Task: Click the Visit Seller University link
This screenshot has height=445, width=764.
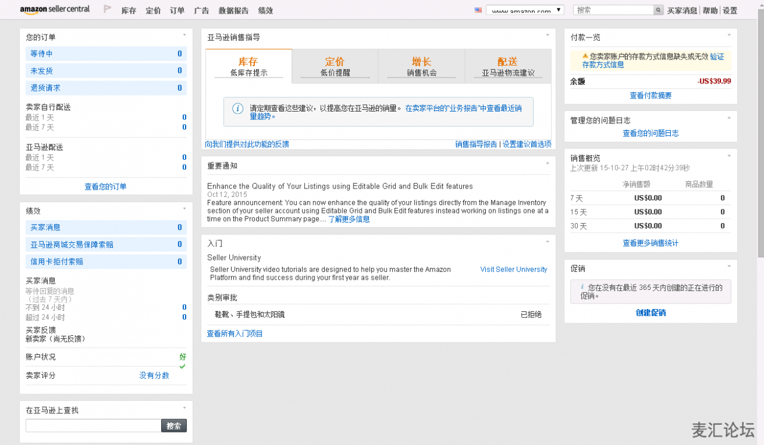Action: pyautogui.click(x=514, y=270)
